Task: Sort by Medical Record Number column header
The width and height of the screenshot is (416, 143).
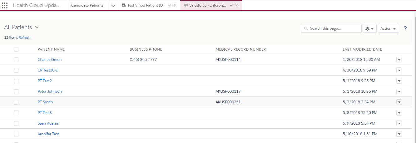Action: click(x=241, y=49)
